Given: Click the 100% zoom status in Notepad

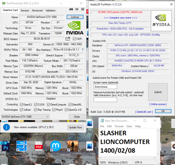Looking at the screenshot, I should (x=103, y=163).
